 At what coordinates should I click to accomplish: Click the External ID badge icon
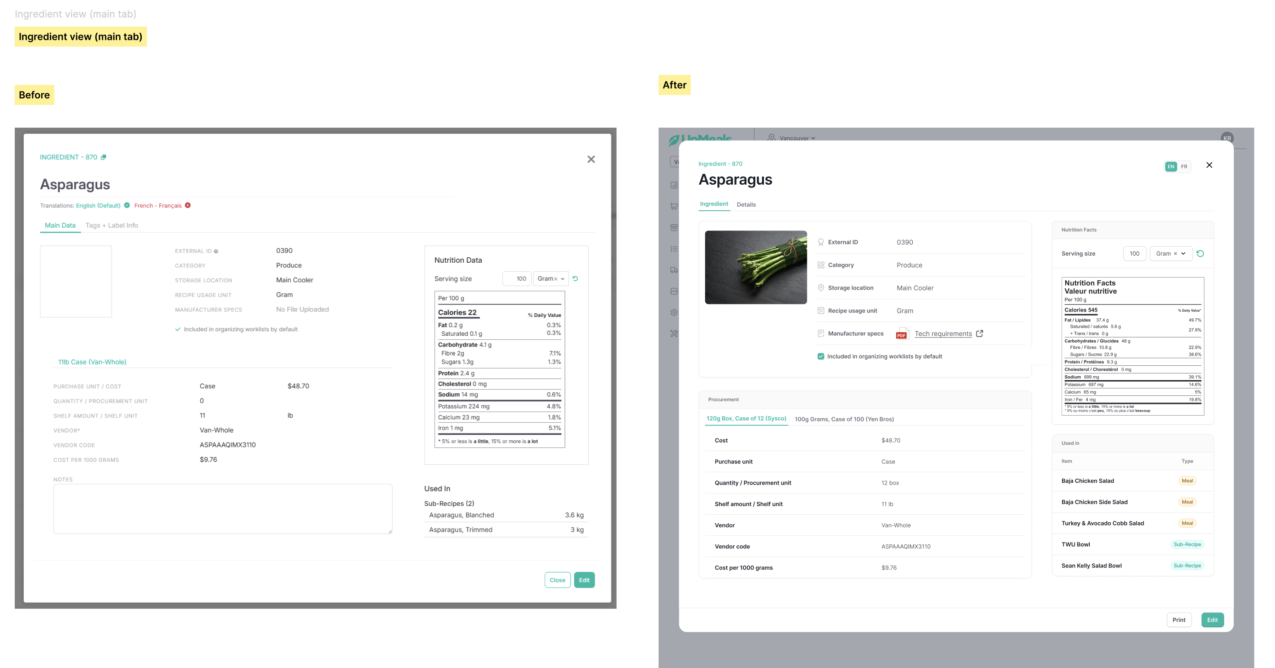pyautogui.click(x=820, y=242)
